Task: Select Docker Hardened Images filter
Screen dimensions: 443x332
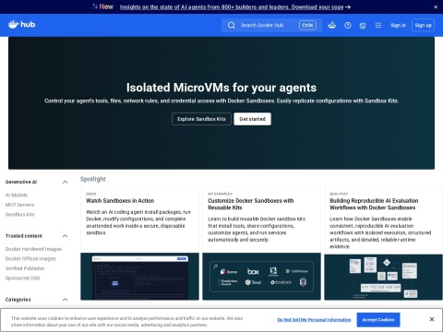Action: [33, 249]
